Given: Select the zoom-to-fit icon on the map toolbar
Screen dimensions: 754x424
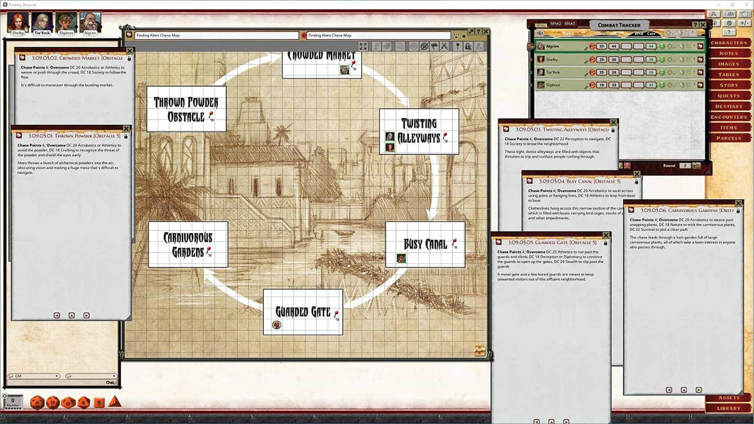Looking at the screenshot, I should coord(363,46).
